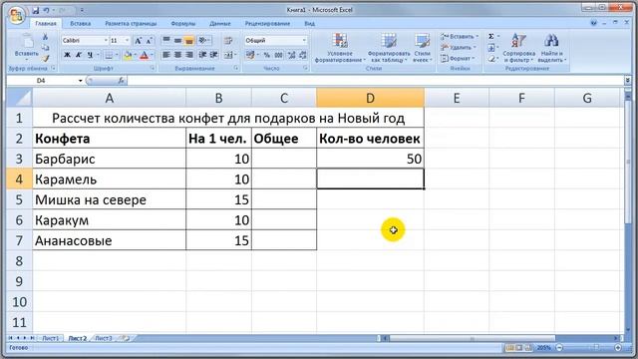Screen dimensions: 638x359
Task: Apply percent style format
Action: 267,55
